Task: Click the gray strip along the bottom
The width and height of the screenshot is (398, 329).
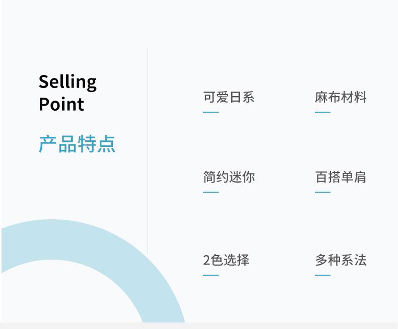Action: tap(199, 325)
